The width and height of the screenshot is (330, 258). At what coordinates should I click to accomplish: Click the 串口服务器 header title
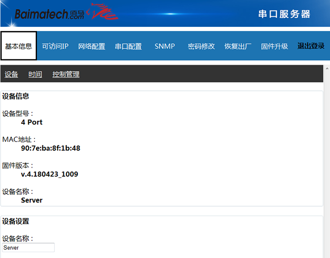click(x=284, y=14)
